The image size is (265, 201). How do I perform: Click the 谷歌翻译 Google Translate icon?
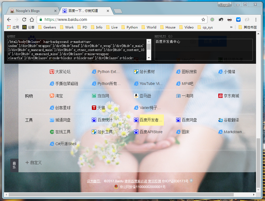[x=220, y=120]
